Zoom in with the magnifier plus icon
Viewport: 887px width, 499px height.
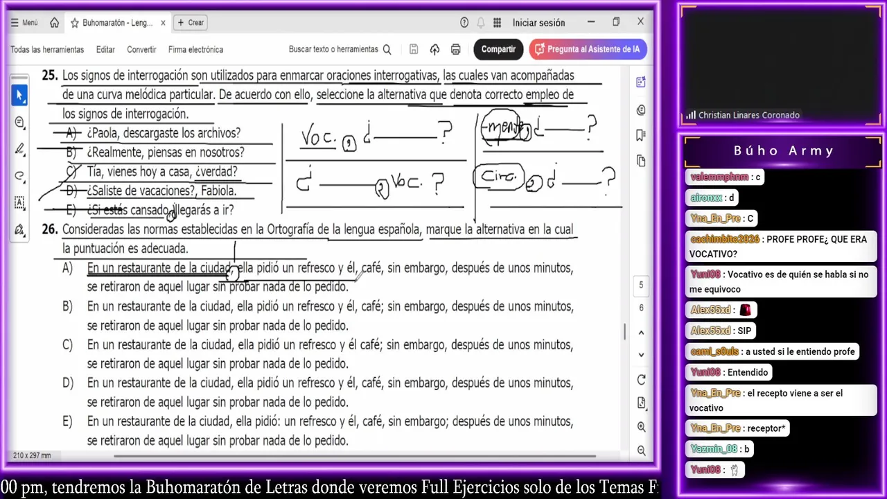pos(641,427)
